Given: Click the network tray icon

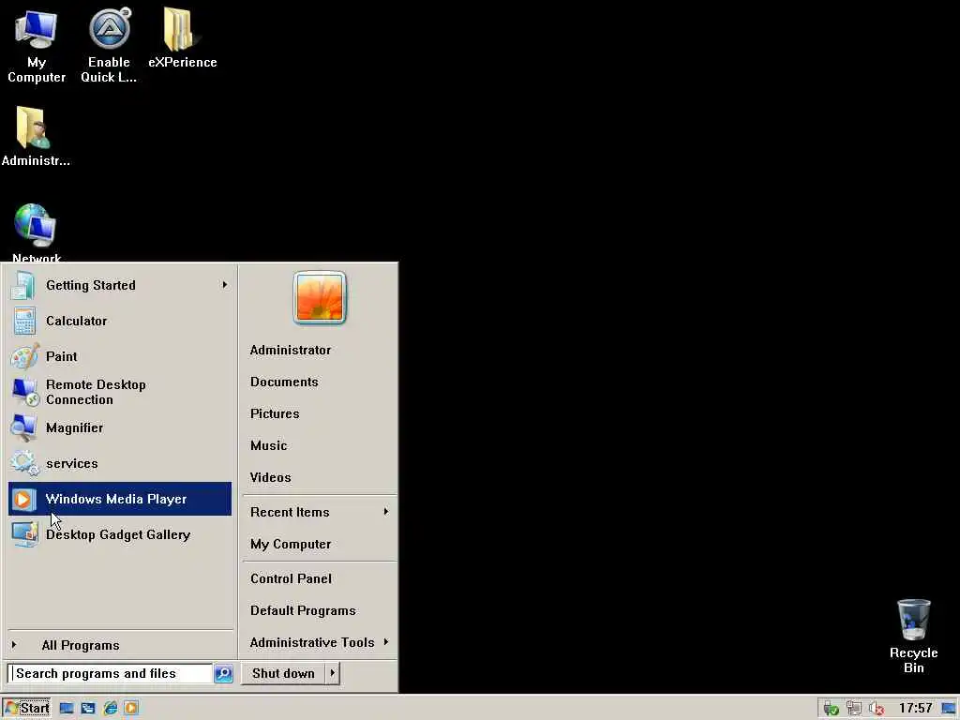Looking at the screenshot, I should click(853, 709).
